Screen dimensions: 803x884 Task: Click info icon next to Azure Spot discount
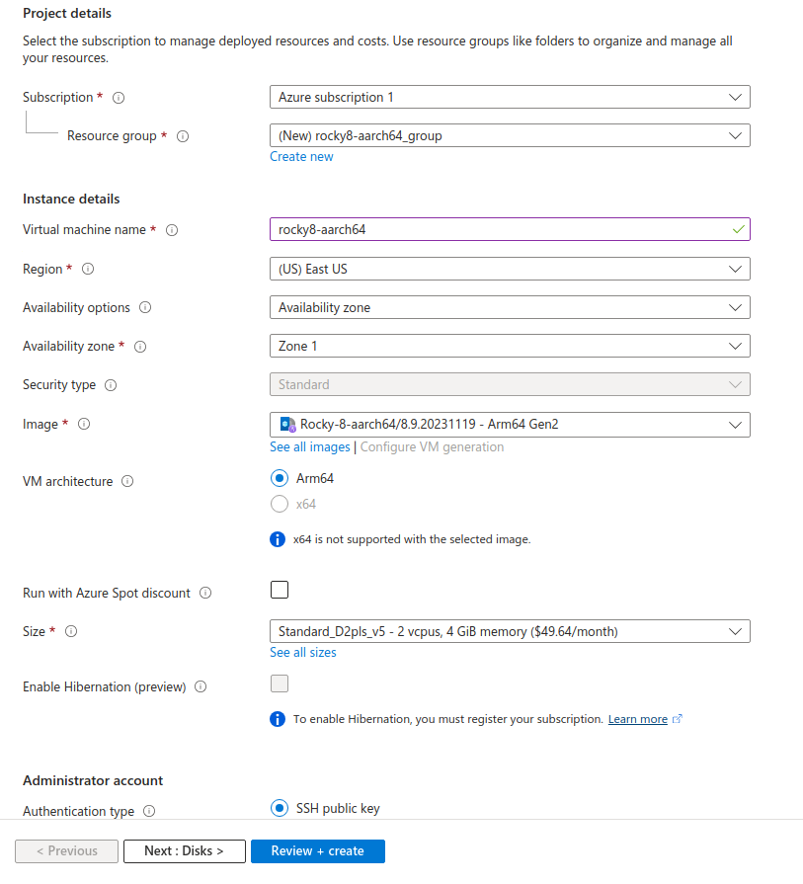pyautogui.click(x=205, y=594)
